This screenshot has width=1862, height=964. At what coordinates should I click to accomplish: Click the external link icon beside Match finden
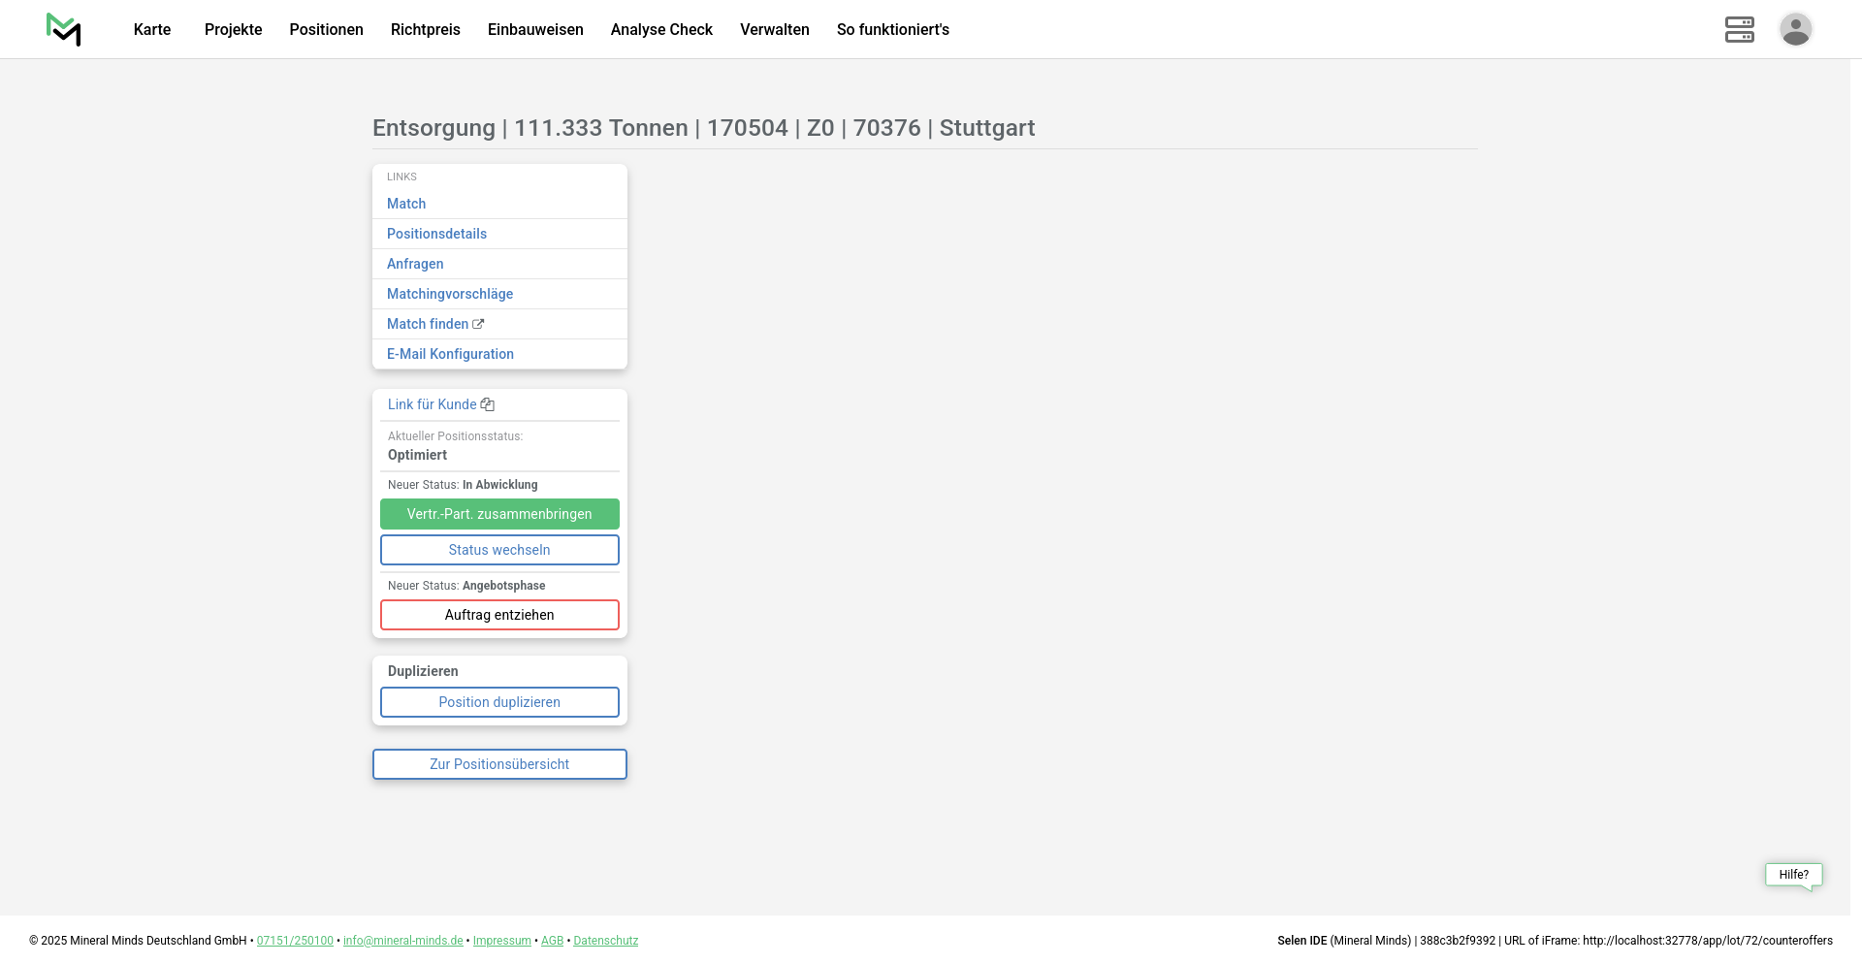click(478, 324)
